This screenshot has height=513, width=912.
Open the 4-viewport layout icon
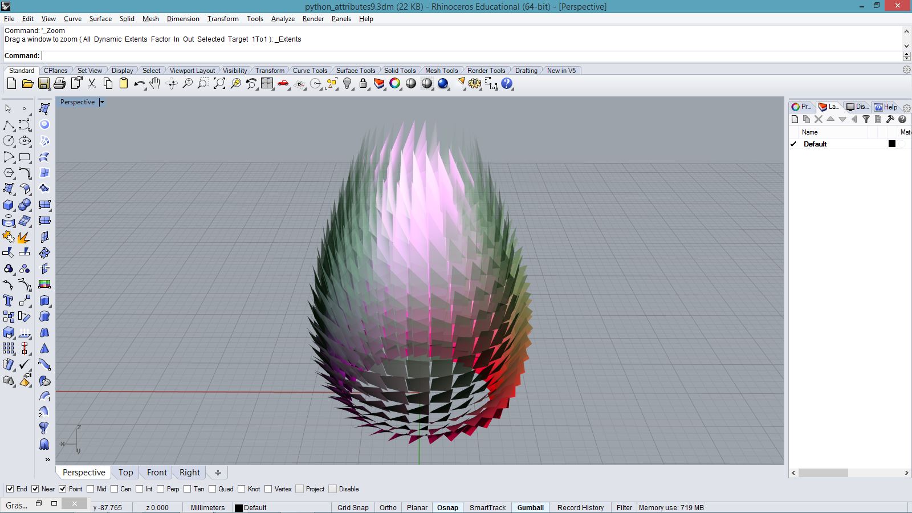(x=267, y=84)
